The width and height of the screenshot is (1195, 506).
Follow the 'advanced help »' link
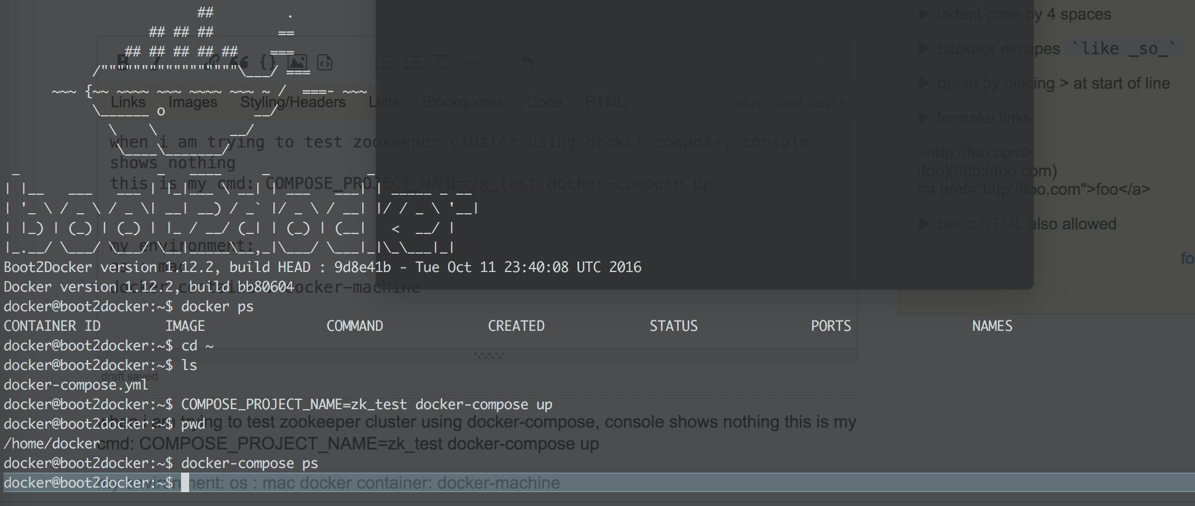pyautogui.click(x=792, y=102)
